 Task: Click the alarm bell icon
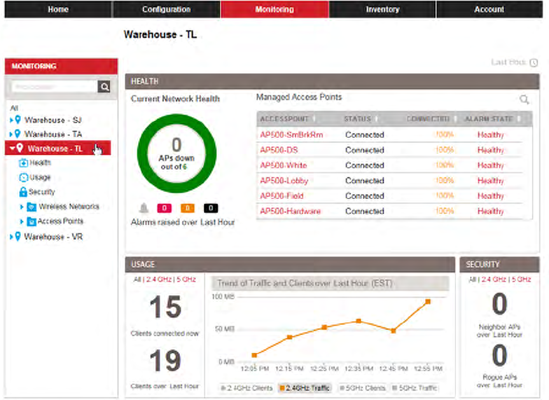(144, 208)
